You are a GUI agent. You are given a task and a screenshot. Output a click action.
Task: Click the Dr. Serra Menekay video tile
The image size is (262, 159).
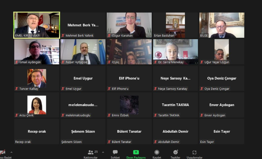(x=175, y=52)
